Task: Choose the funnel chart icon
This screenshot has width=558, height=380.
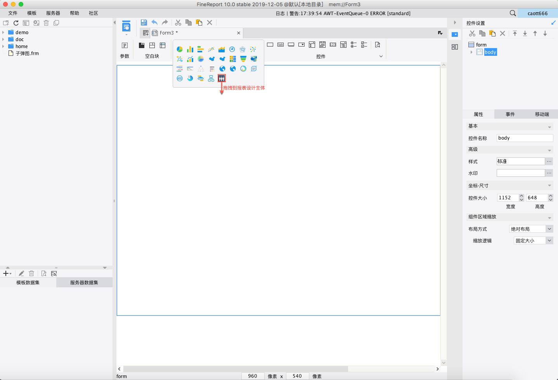Action: click(x=243, y=59)
